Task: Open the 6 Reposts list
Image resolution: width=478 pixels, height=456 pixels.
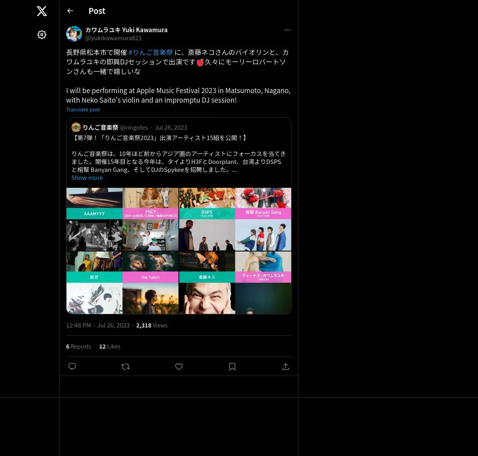Action: click(x=78, y=347)
